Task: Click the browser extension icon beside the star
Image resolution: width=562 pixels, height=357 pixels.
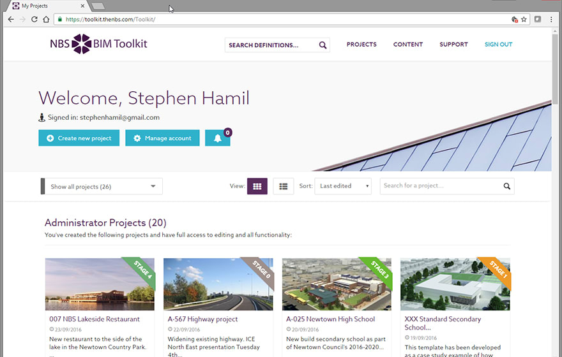Action: pos(538,19)
